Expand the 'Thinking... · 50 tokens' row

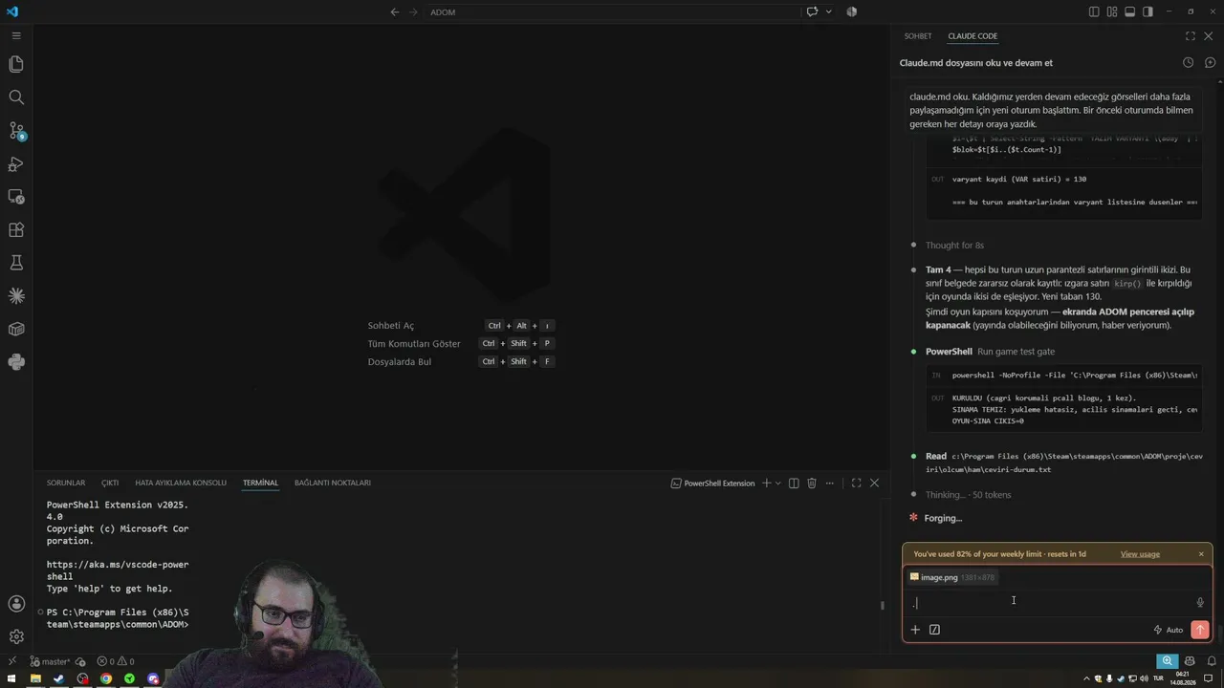tap(968, 495)
